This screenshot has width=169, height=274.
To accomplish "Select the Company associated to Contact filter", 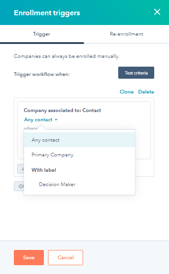I will pos(62,111).
